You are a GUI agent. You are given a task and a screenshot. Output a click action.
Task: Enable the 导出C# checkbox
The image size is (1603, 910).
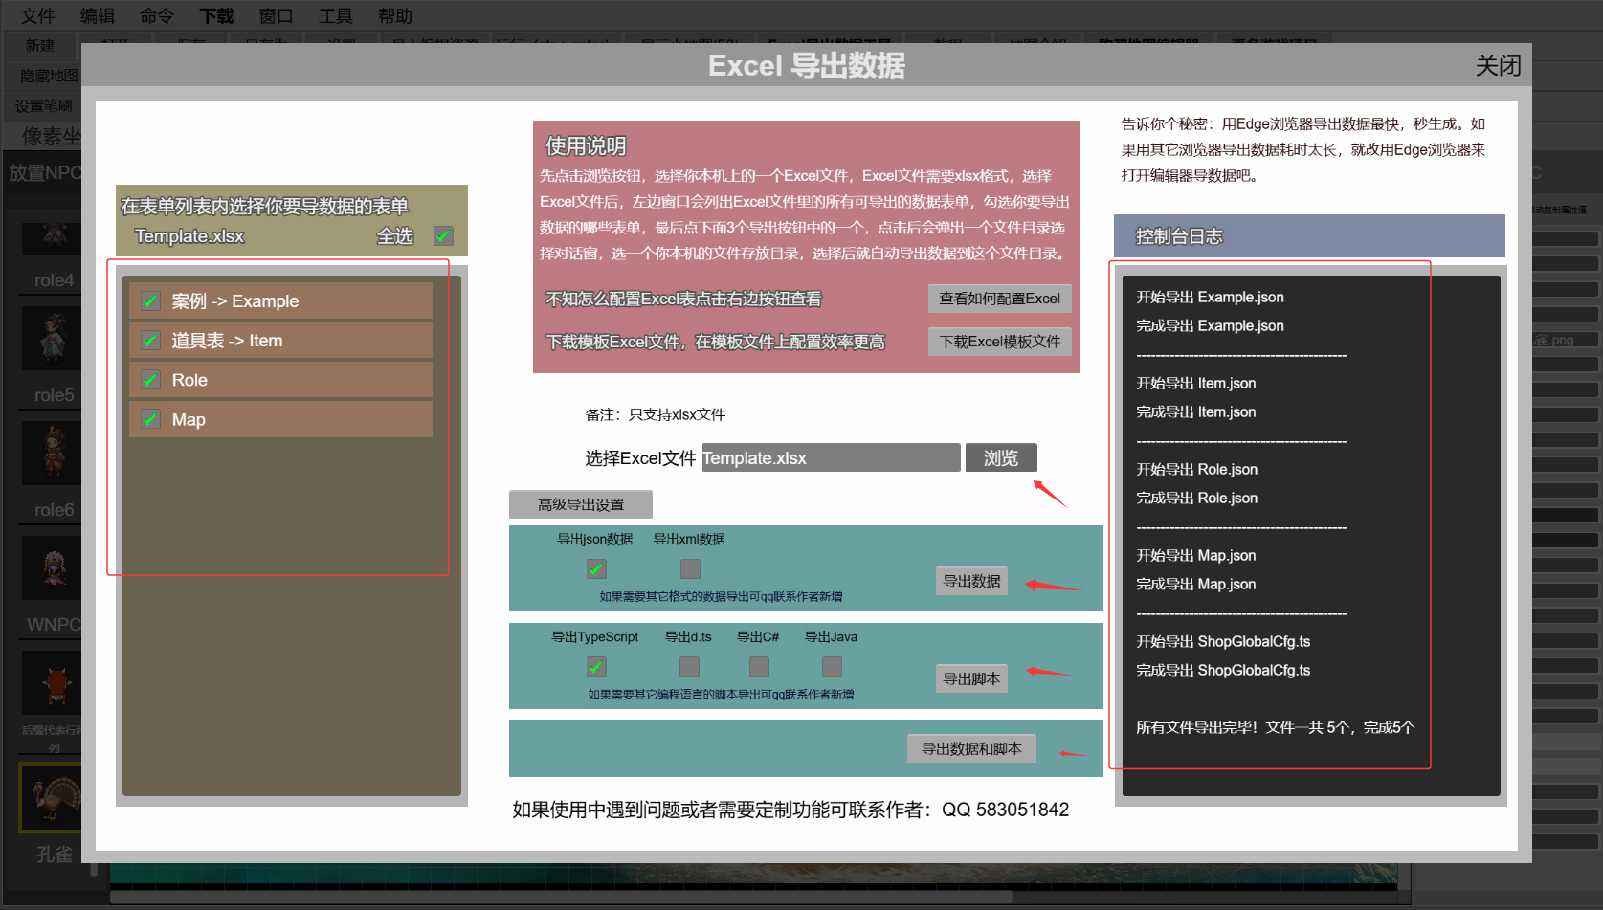(x=759, y=666)
